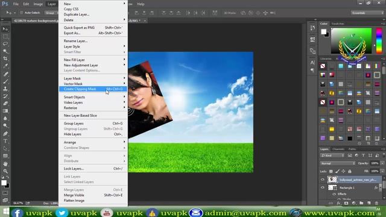This screenshot has height=217, width=386.
Task: Select the Zoom tool
Action: coord(5,171)
